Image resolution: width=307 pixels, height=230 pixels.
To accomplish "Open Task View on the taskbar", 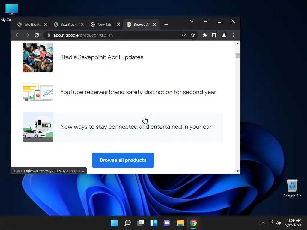I will tap(141, 223).
